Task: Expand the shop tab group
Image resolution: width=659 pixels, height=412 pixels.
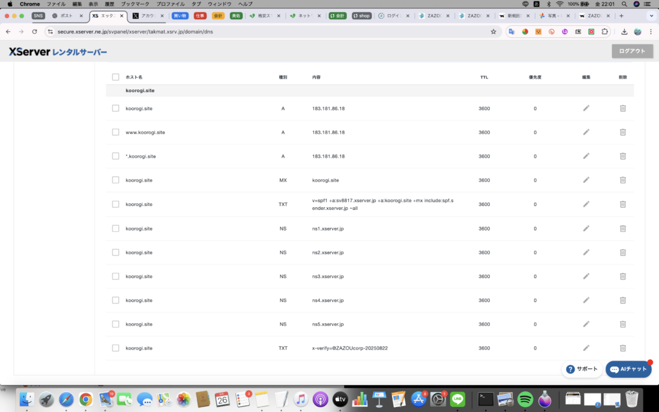Action: tap(362, 15)
